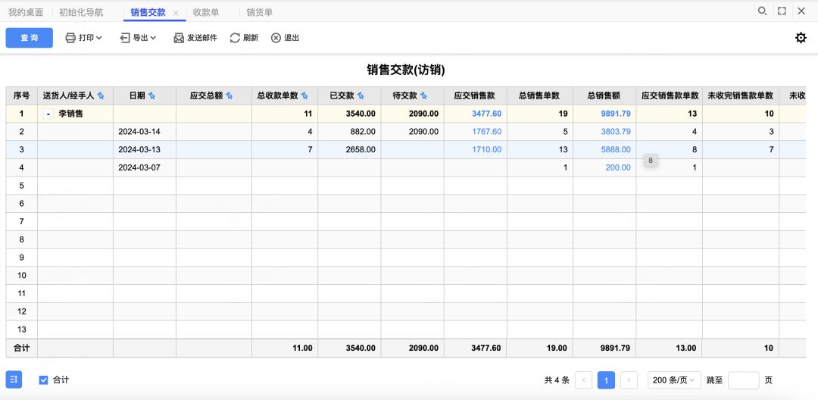
Task: Switch to 我的桌面 tab
Action: click(x=26, y=12)
